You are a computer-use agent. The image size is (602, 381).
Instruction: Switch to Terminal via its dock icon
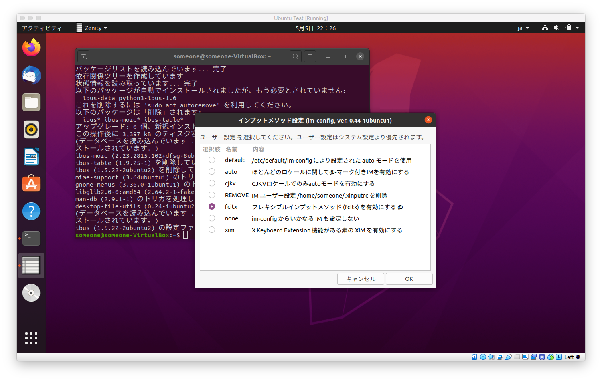pyautogui.click(x=31, y=238)
